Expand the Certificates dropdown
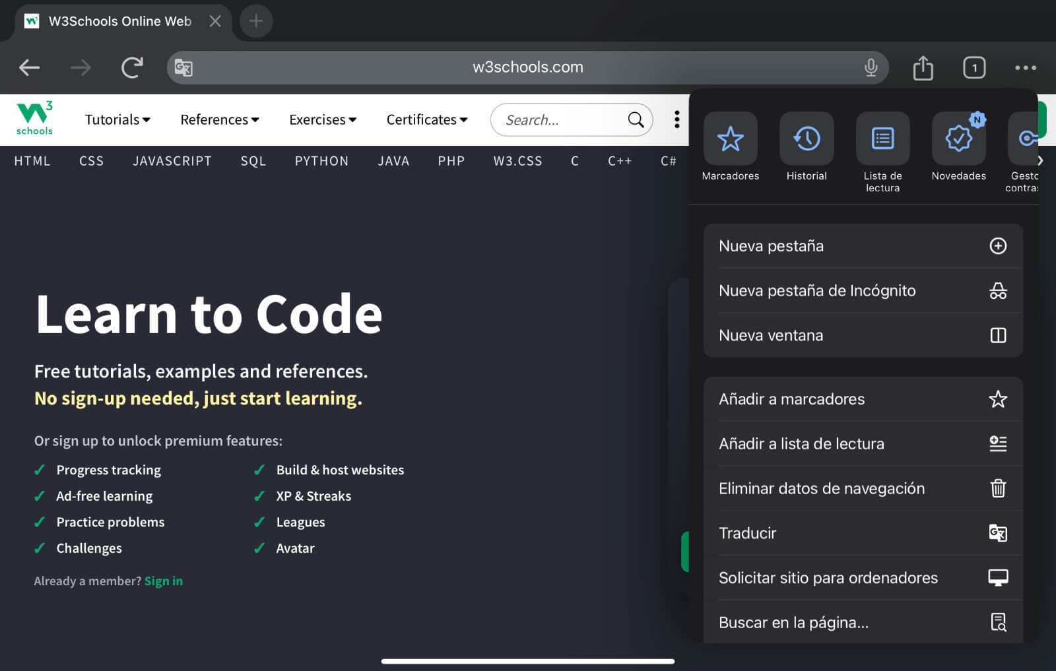The height and width of the screenshot is (671, 1056). click(427, 119)
